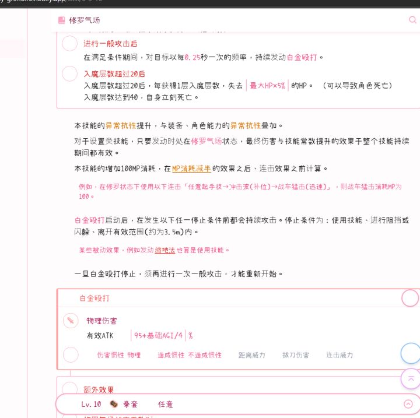This screenshot has width=420, height=418.
Task: Click the blue floating circle button
Action: (411, 353)
